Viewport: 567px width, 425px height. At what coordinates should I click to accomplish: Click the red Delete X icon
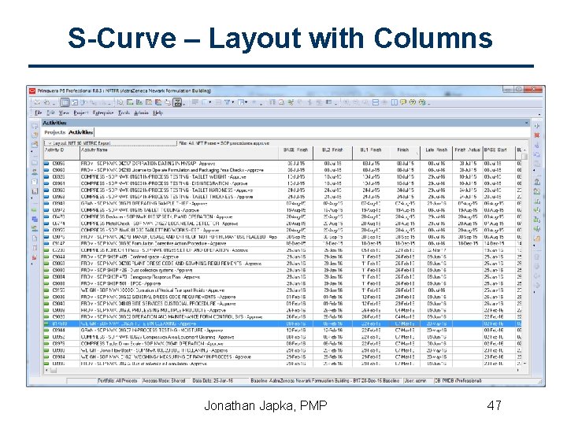pos(537,135)
